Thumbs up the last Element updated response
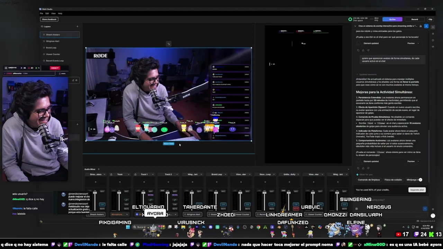Viewport: 443px width, 249px height. coord(363,168)
